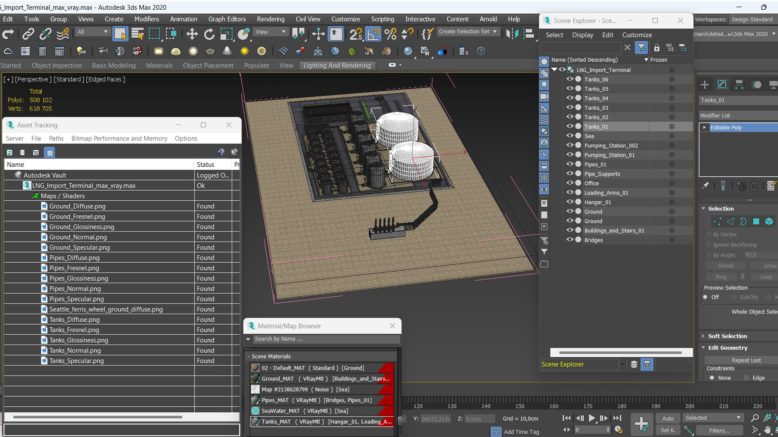778x437 pixels.
Task: Click the Lighting And Rendering tab
Action: [336, 65]
